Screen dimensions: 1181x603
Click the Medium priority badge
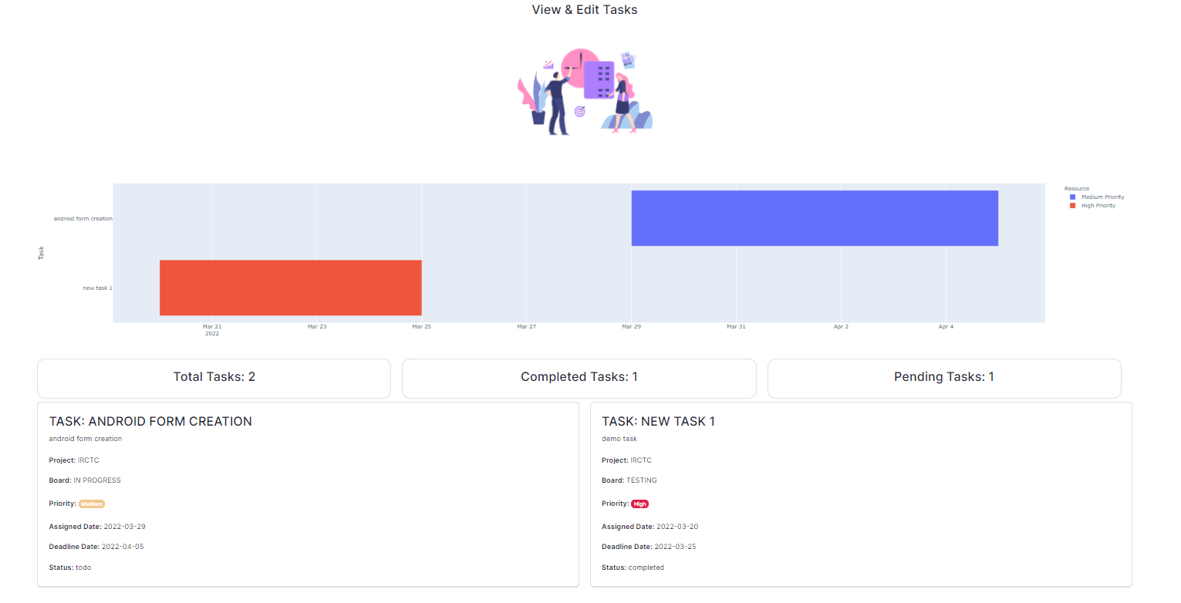pos(92,504)
